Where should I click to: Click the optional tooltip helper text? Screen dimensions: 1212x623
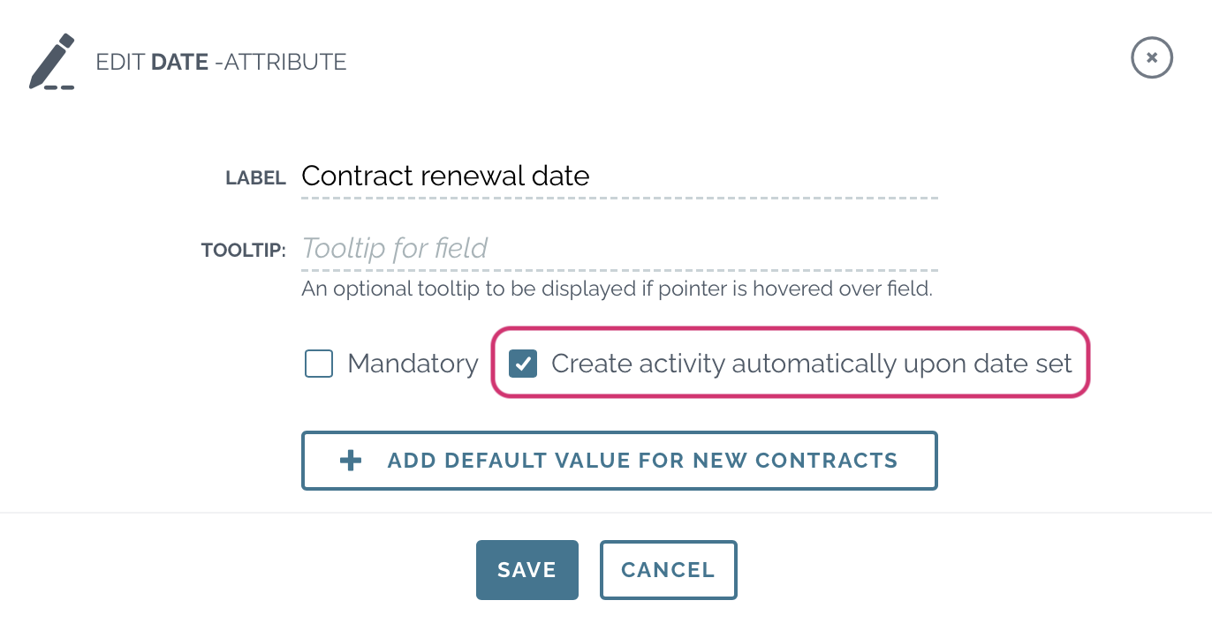(617, 289)
